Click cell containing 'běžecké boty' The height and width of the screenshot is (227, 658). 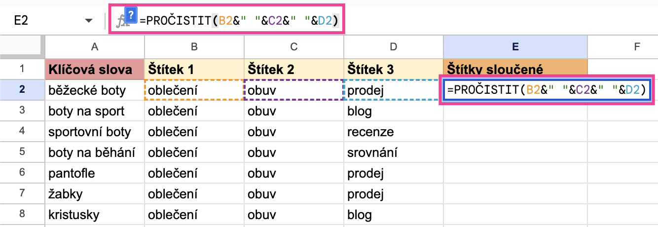[95, 90]
